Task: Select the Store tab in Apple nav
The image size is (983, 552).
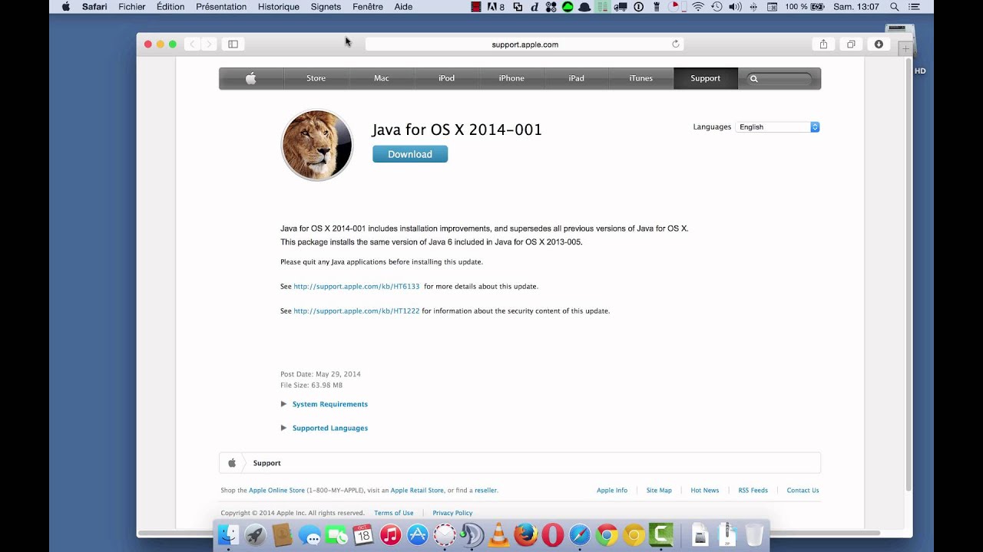Action: coord(316,78)
